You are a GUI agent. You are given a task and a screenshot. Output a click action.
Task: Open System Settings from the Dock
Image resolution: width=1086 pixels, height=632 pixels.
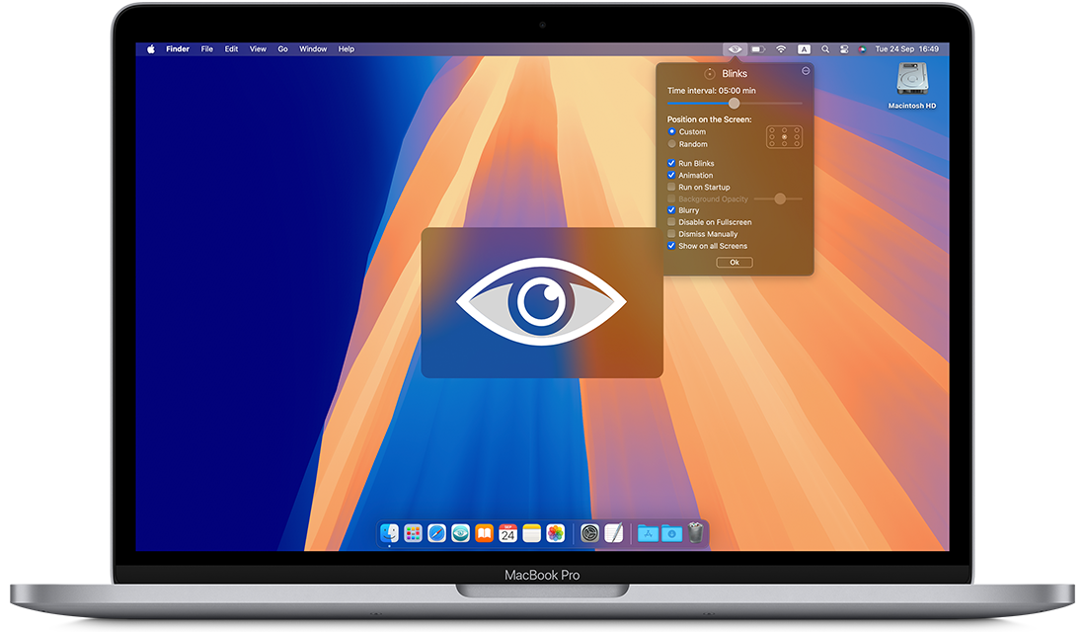(589, 533)
